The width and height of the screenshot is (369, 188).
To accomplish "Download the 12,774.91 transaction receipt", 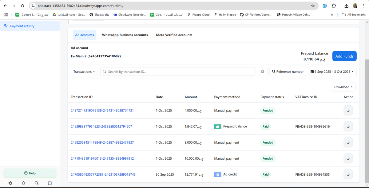I will tap(348, 174).
